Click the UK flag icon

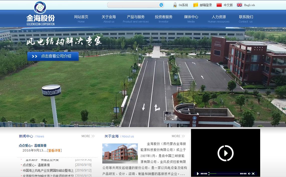(x=239, y=5)
